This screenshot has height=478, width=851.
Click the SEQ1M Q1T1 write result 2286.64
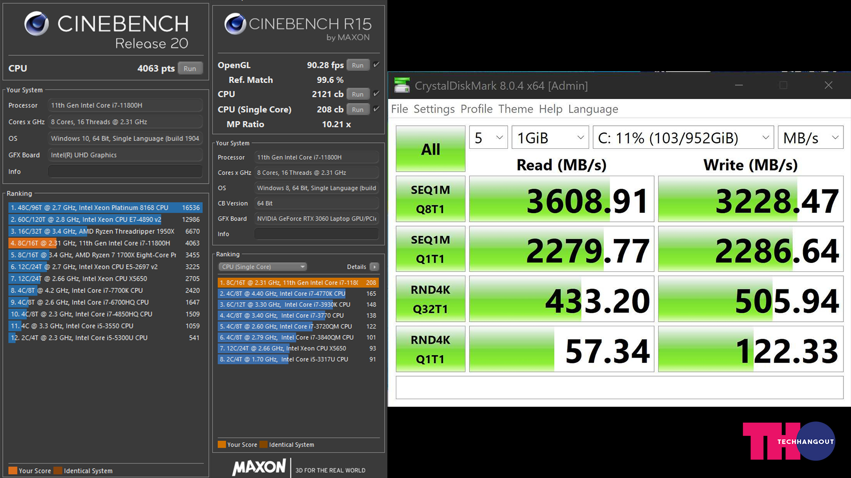coord(751,249)
